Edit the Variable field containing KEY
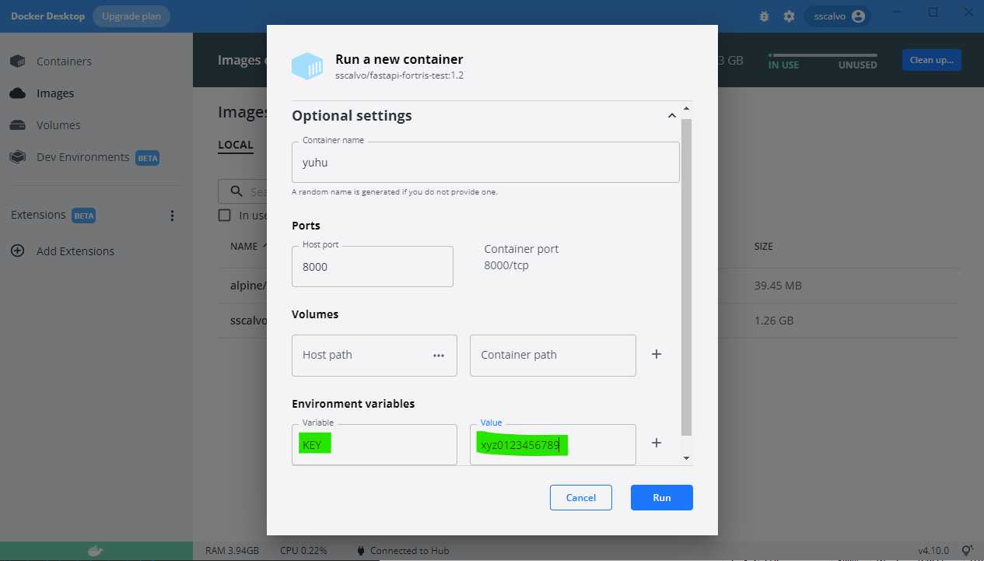Viewport: 984px width, 561px height. tap(374, 444)
